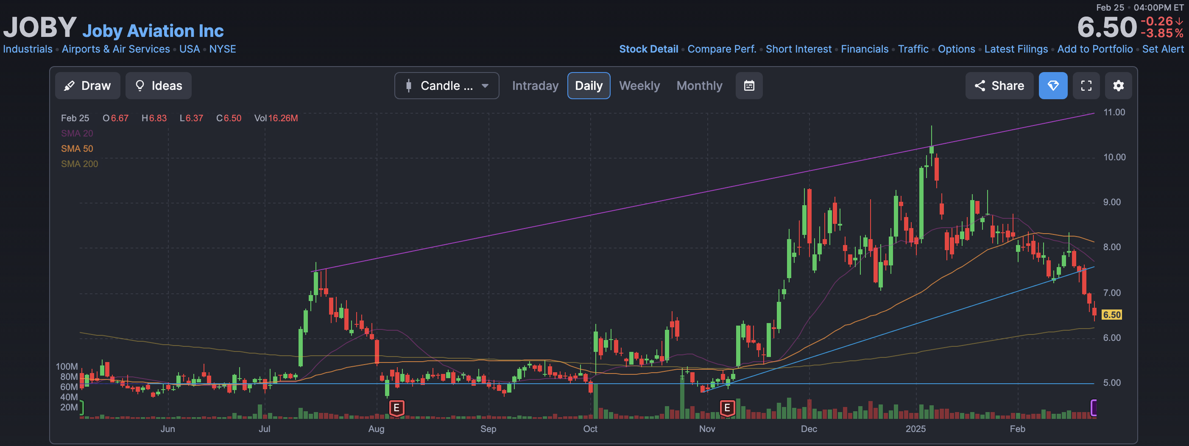Open the USA country link

pyautogui.click(x=189, y=49)
